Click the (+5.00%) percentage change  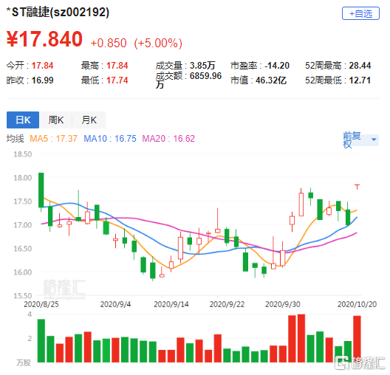158,43
